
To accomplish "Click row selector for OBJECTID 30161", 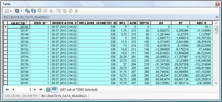I will pyautogui.click(x=6, y=83).
